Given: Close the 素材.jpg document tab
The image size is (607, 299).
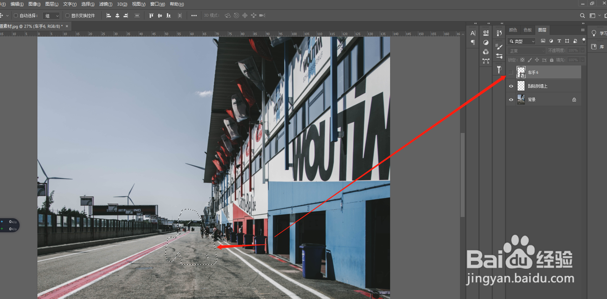Looking at the screenshot, I should pyautogui.click(x=67, y=26).
